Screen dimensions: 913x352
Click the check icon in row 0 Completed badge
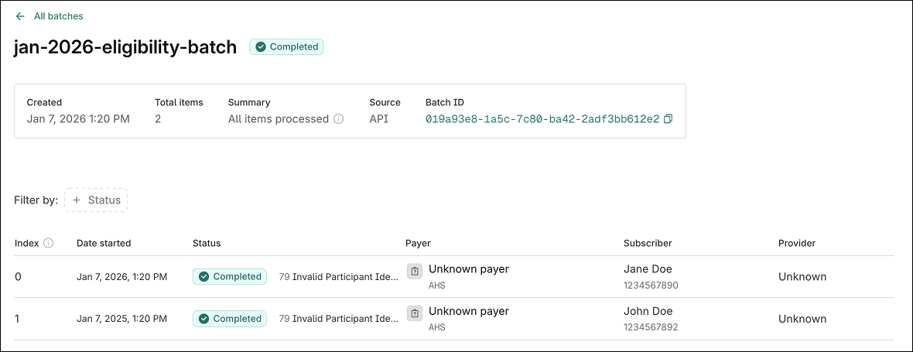(x=203, y=277)
